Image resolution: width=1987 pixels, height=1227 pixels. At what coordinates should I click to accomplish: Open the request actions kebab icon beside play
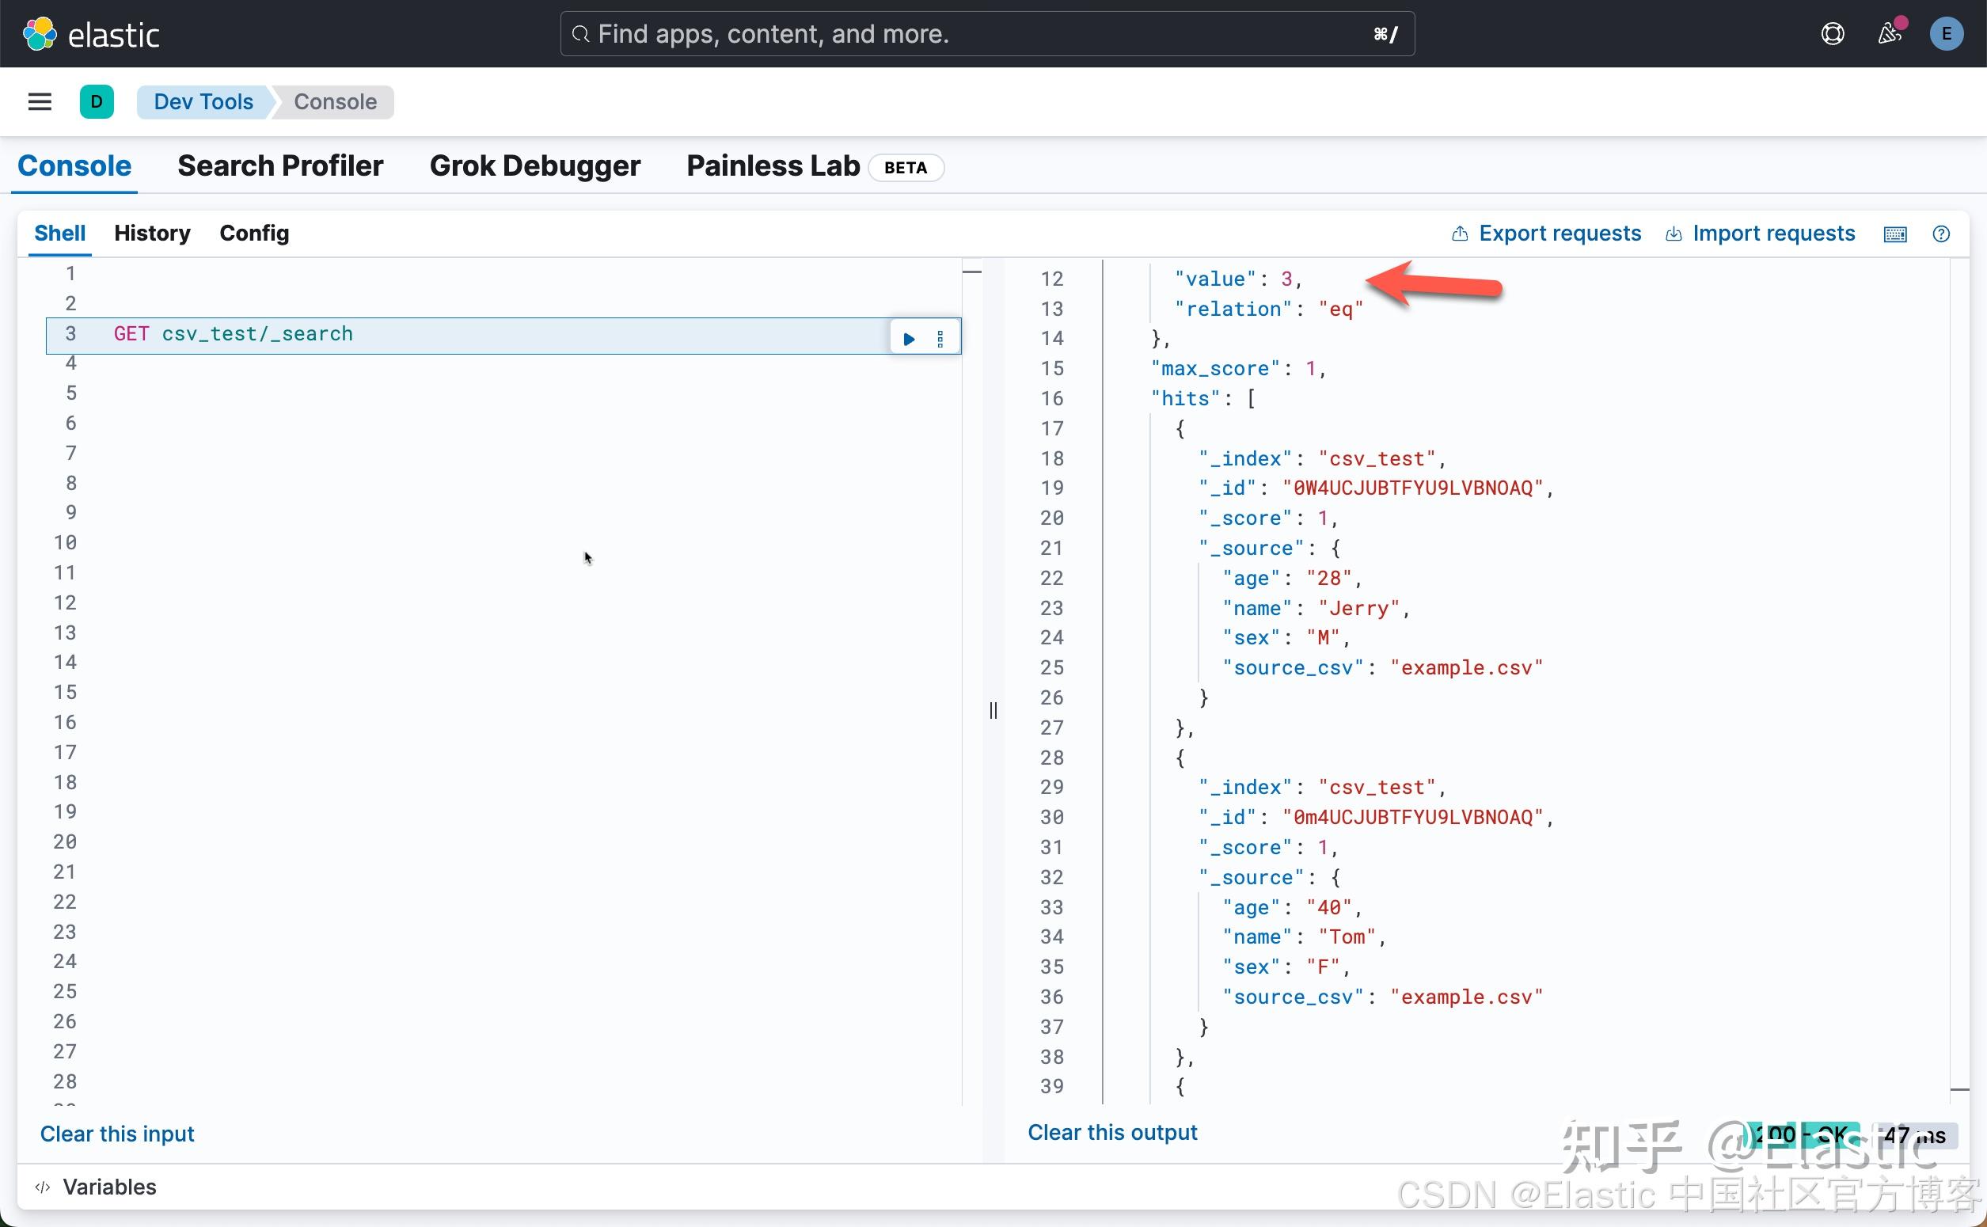(x=940, y=337)
